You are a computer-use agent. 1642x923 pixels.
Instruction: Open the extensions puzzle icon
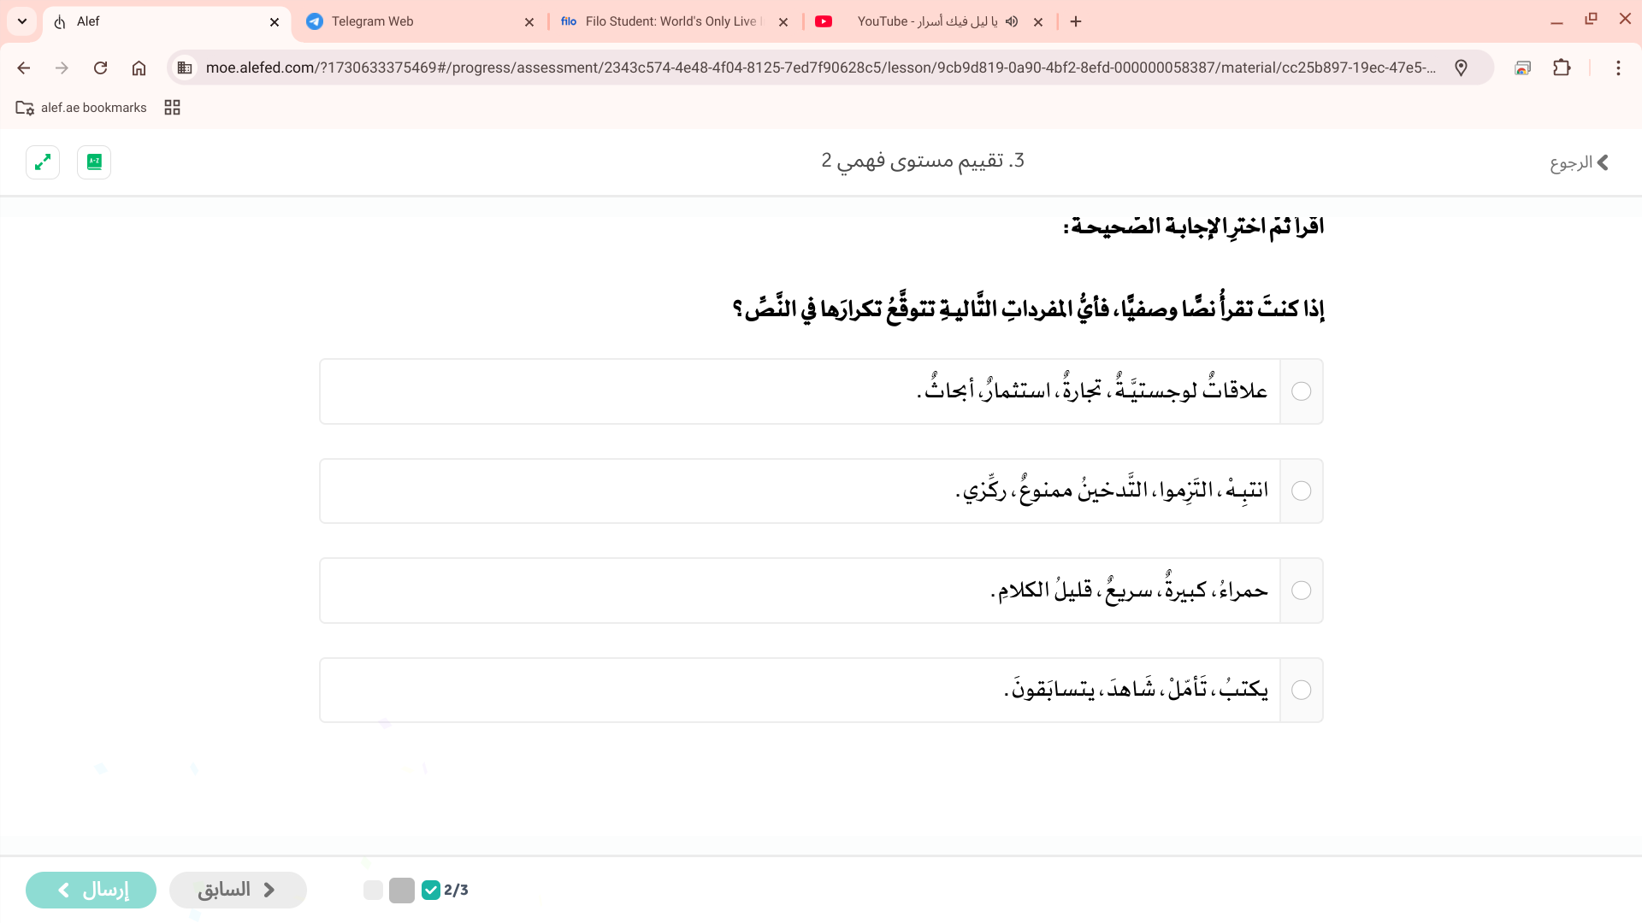pos(1562,68)
